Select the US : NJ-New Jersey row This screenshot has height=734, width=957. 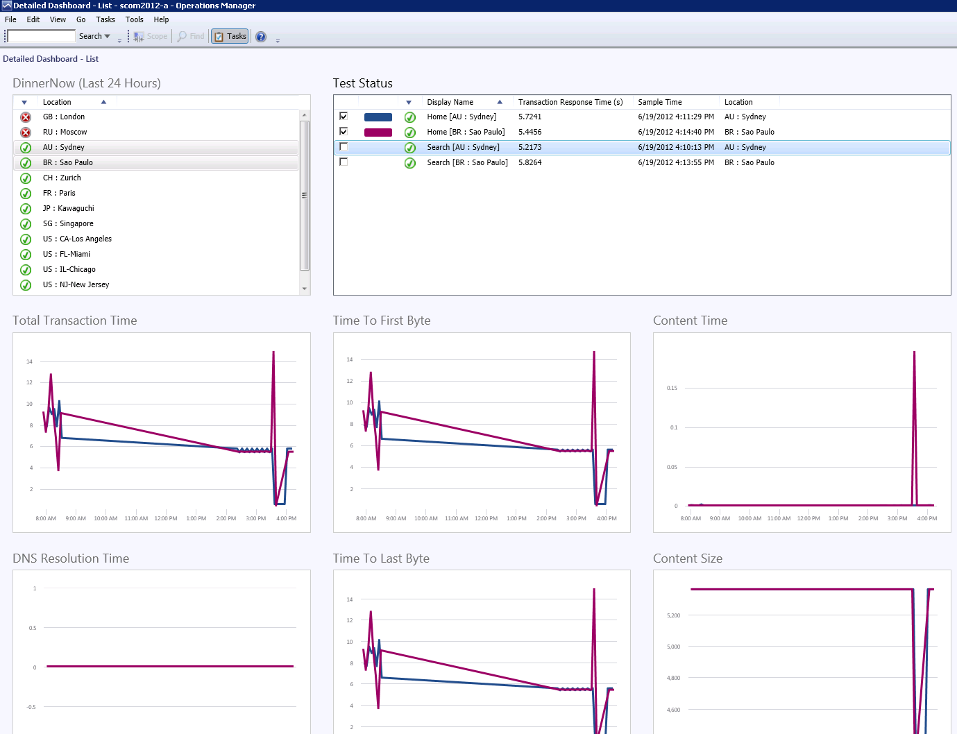point(157,285)
